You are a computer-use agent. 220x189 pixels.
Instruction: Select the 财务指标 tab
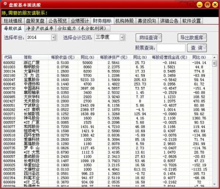click(x=102, y=21)
